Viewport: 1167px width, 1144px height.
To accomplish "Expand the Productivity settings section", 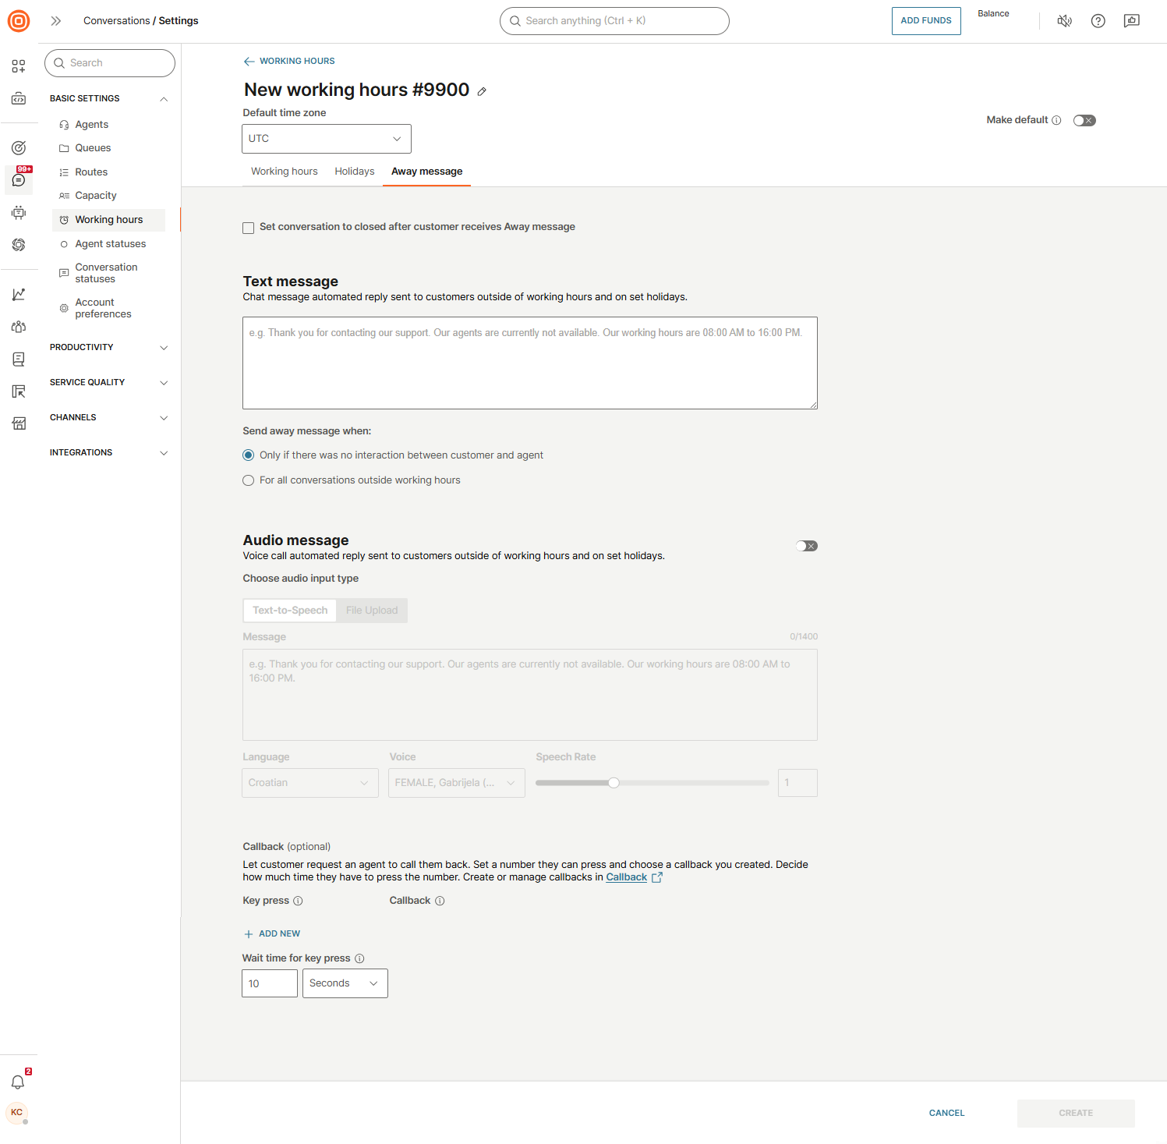I will pyautogui.click(x=109, y=347).
